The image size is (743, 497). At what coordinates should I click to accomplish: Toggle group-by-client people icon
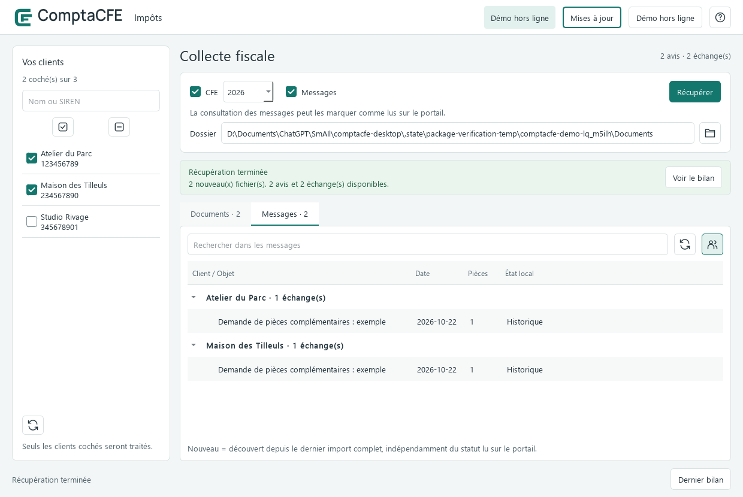pyautogui.click(x=712, y=244)
